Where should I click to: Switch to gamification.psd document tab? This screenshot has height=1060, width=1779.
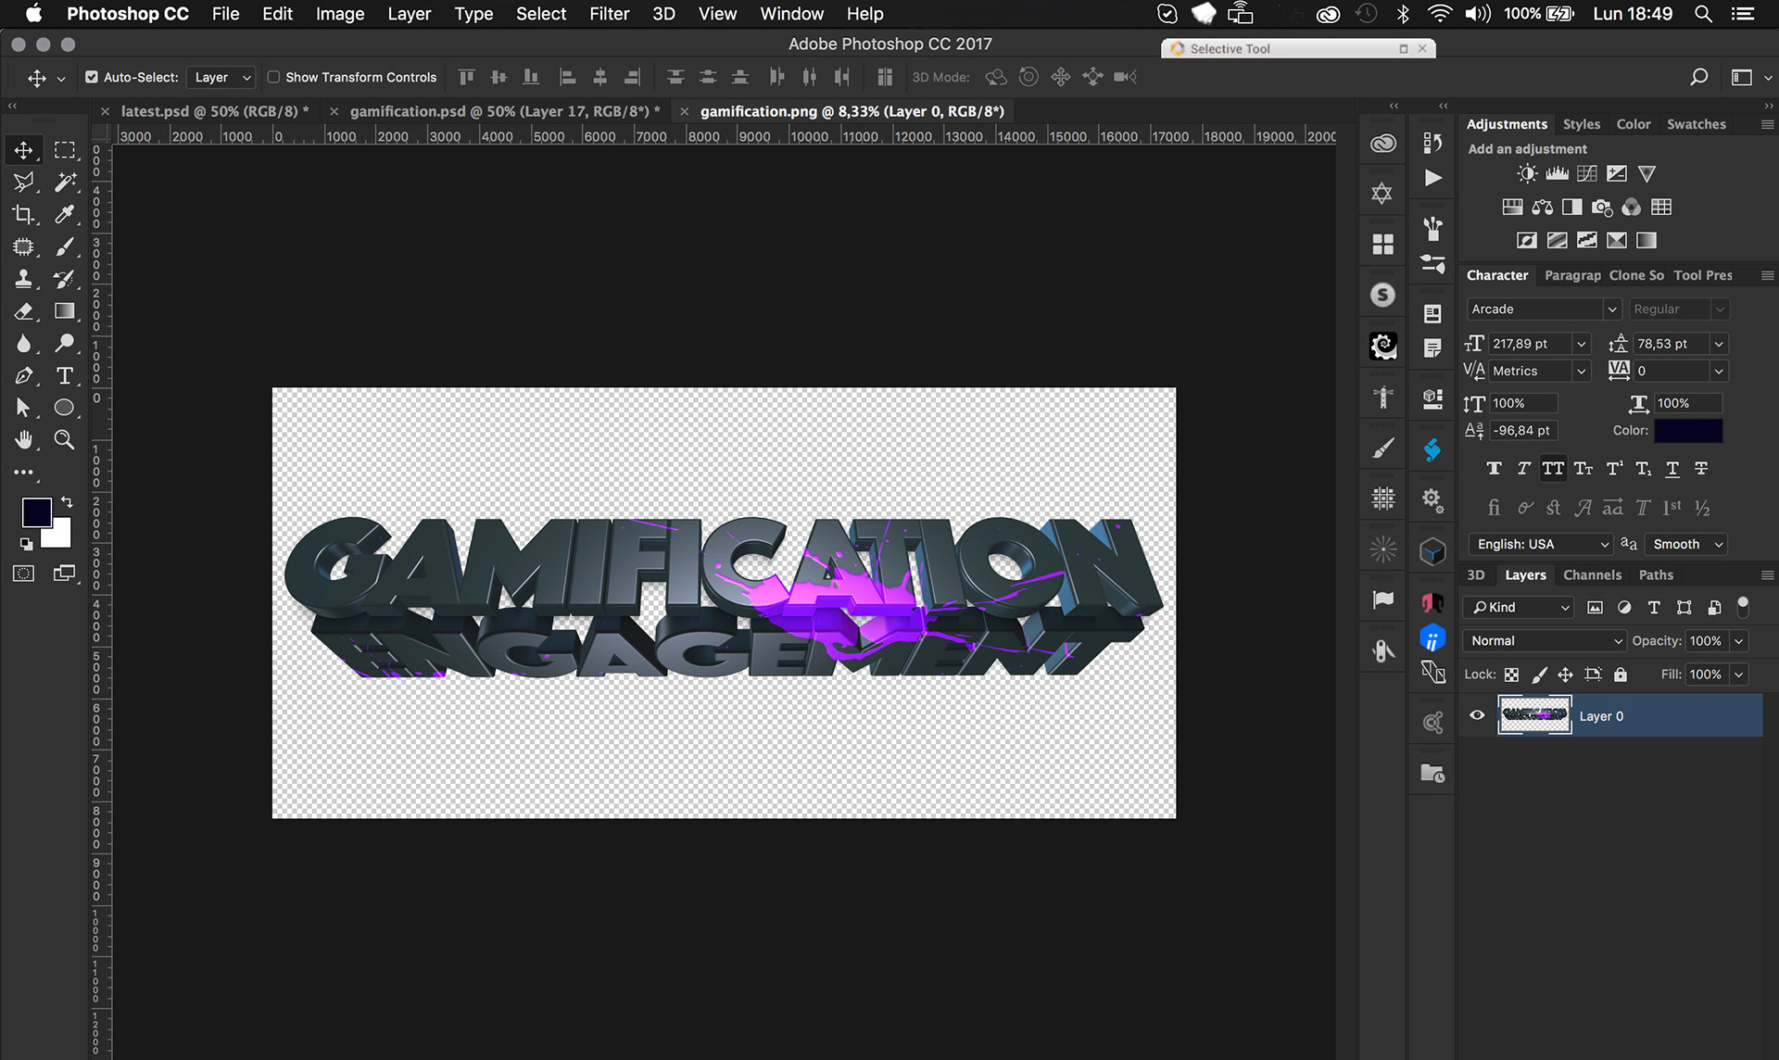504,111
